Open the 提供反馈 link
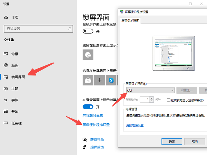The image size is (207, 155). click(x=97, y=147)
